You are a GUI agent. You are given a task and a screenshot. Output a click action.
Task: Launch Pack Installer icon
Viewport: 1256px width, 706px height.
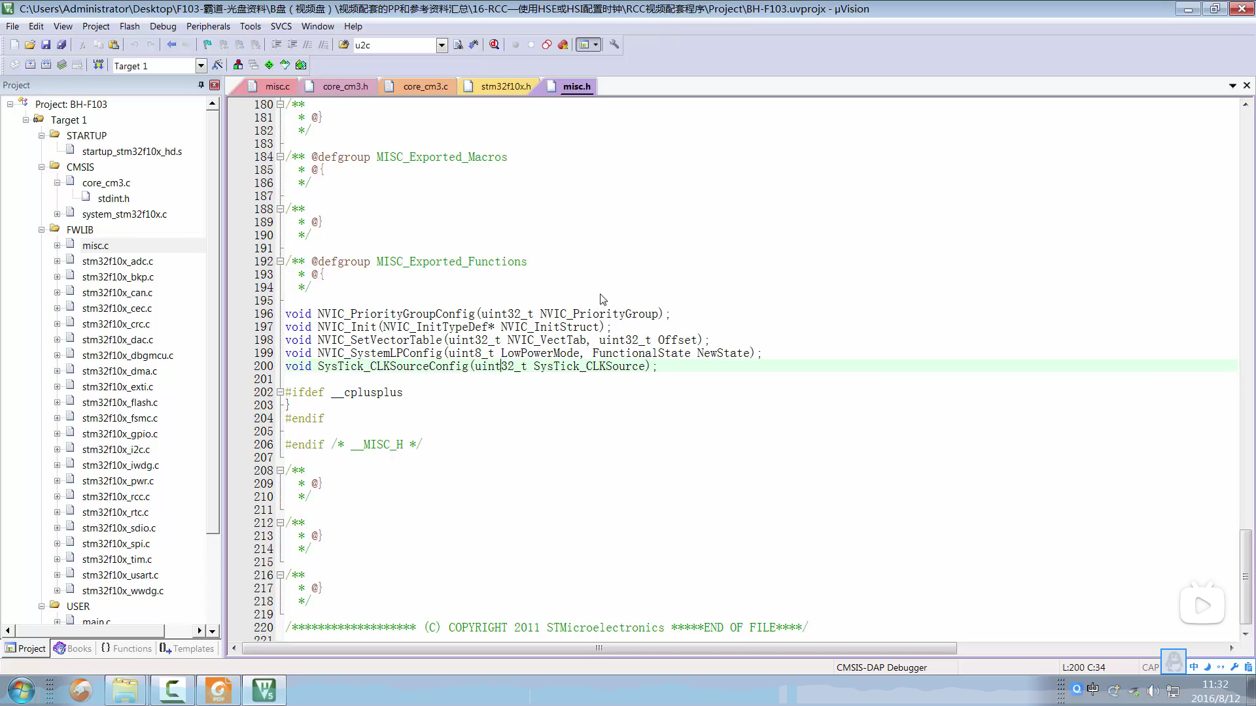pos(301,65)
